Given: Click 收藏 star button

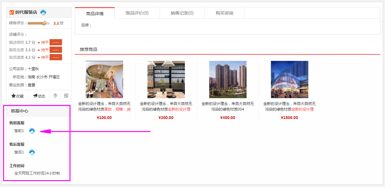Looking at the screenshot, I should [x=17, y=96].
